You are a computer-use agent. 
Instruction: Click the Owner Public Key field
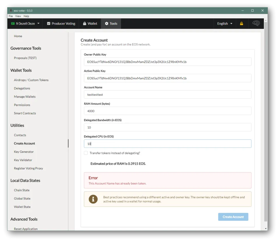pos(167,62)
